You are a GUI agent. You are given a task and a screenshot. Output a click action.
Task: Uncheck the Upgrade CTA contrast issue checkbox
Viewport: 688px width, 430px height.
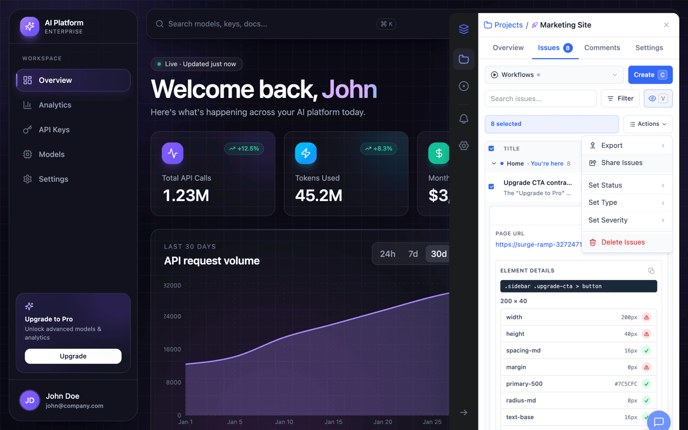[491, 187]
